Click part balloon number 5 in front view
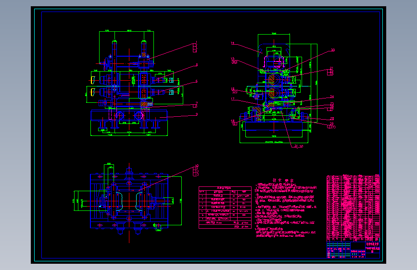417x270 pixels. pos(197,65)
